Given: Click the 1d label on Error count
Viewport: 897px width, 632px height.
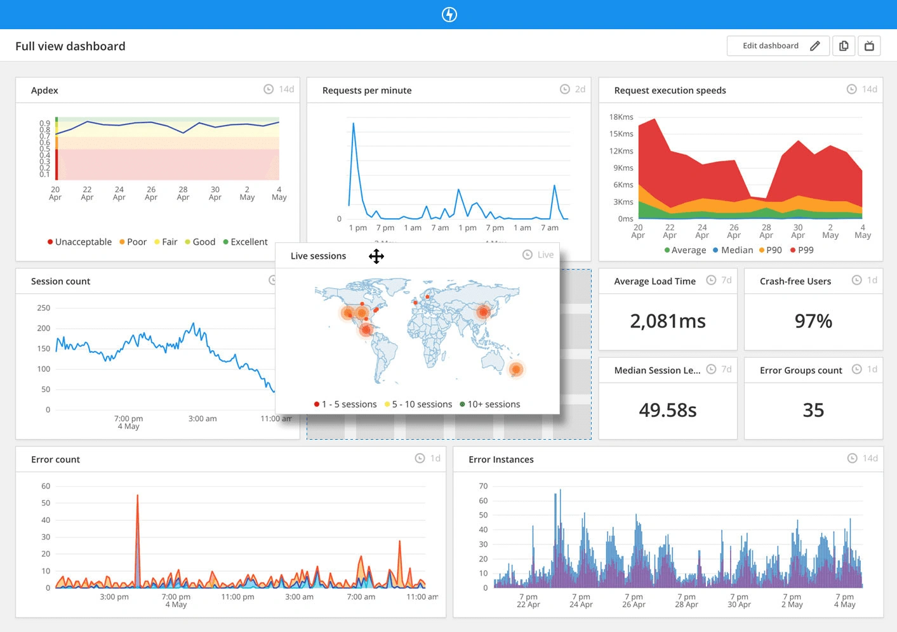Looking at the screenshot, I should (435, 459).
